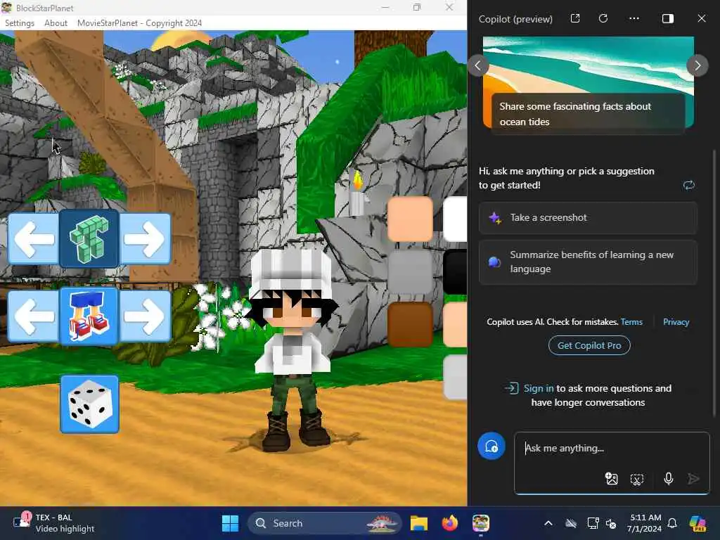The height and width of the screenshot is (540, 720).
Task: Start a new Copilot topic
Action: (x=491, y=446)
